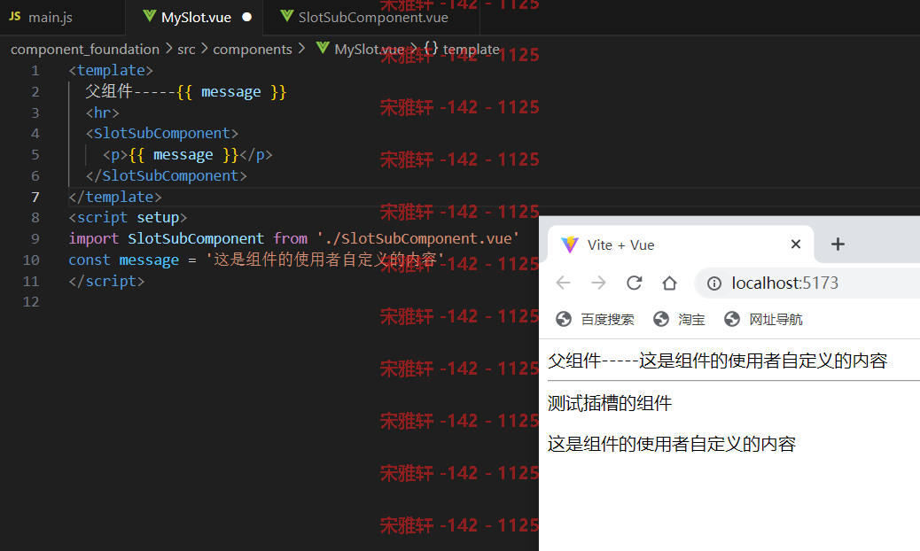Open the 网址导航 bookmark
Screen dimensions: 920x551
(763, 320)
